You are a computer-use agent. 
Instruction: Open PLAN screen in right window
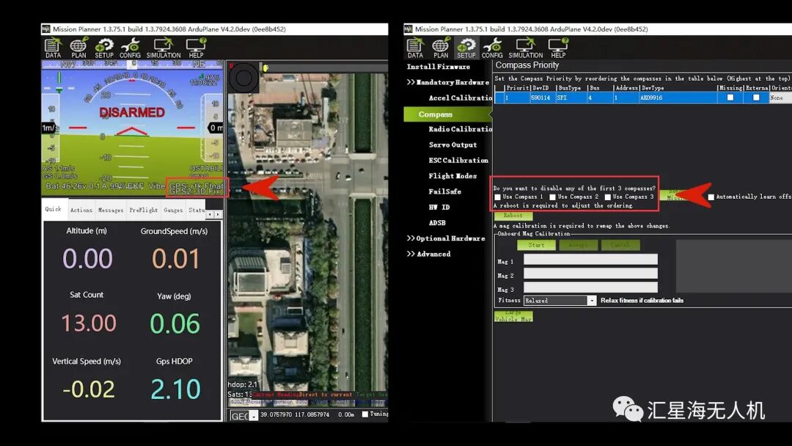tap(441, 48)
